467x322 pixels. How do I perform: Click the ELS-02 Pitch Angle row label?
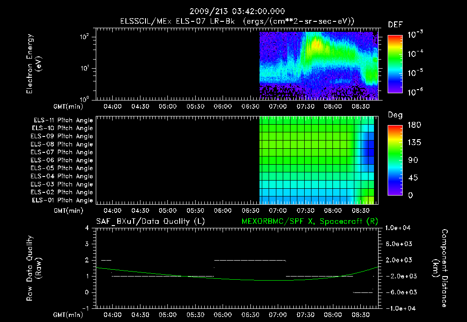click(x=62, y=192)
